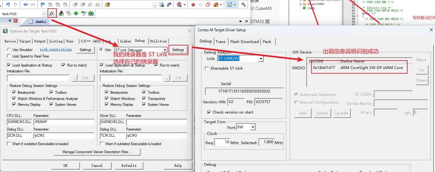The image size is (435, 172).
Task: Click uncomment selection icon
Action: [97, 5]
